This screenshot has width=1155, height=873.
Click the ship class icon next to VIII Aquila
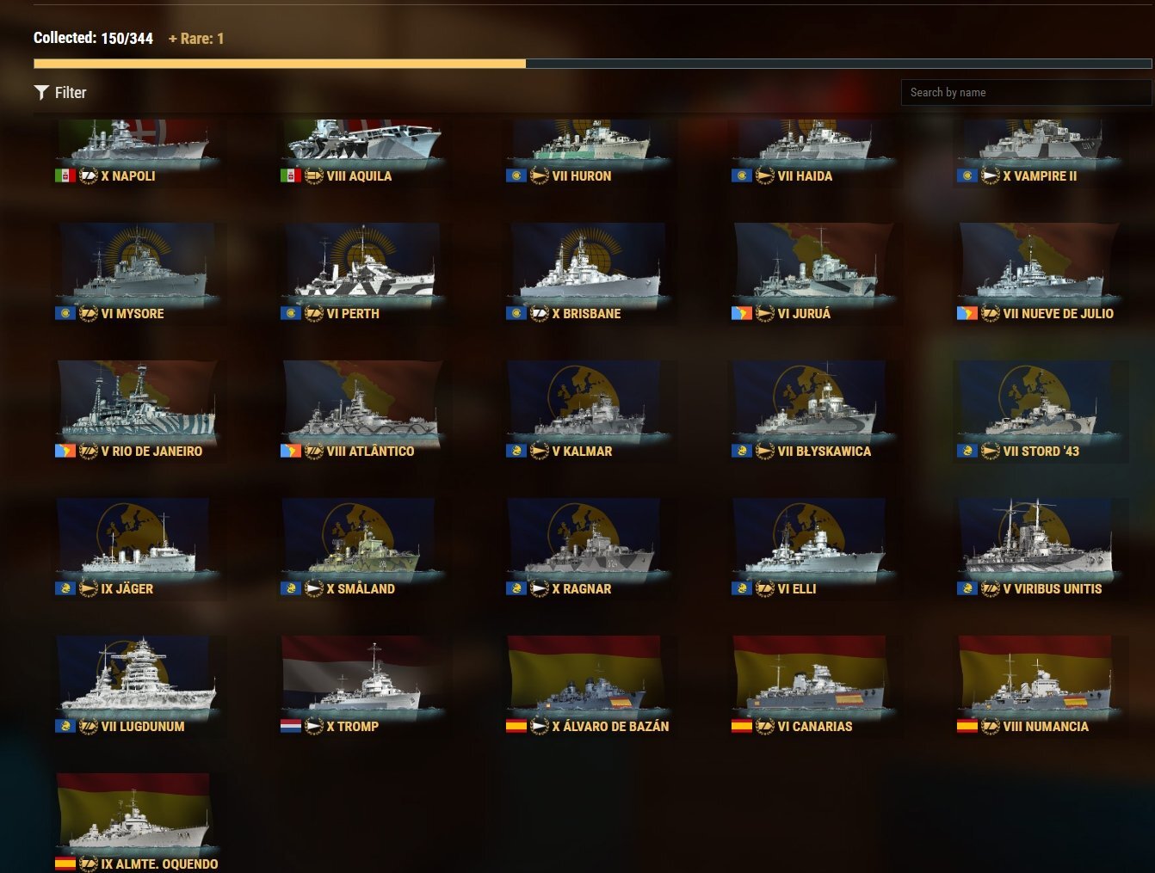(314, 175)
